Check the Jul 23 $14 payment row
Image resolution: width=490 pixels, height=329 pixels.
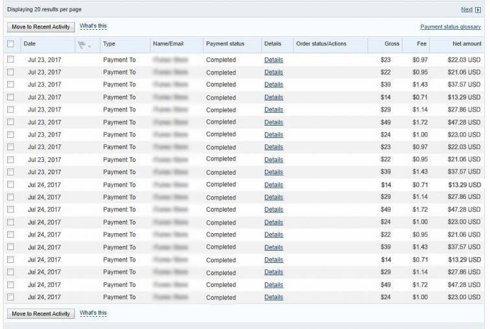(x=10, y=97)
